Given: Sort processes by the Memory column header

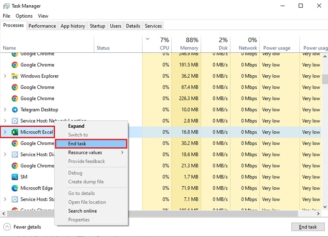Looking at the screenshot, I should 187,44.
